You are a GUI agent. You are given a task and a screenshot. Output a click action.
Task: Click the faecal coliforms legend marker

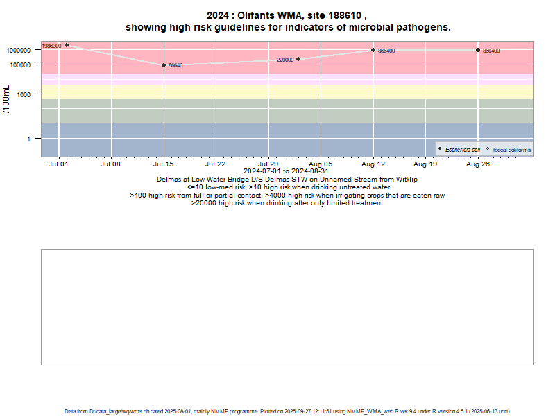coord(488,149)
